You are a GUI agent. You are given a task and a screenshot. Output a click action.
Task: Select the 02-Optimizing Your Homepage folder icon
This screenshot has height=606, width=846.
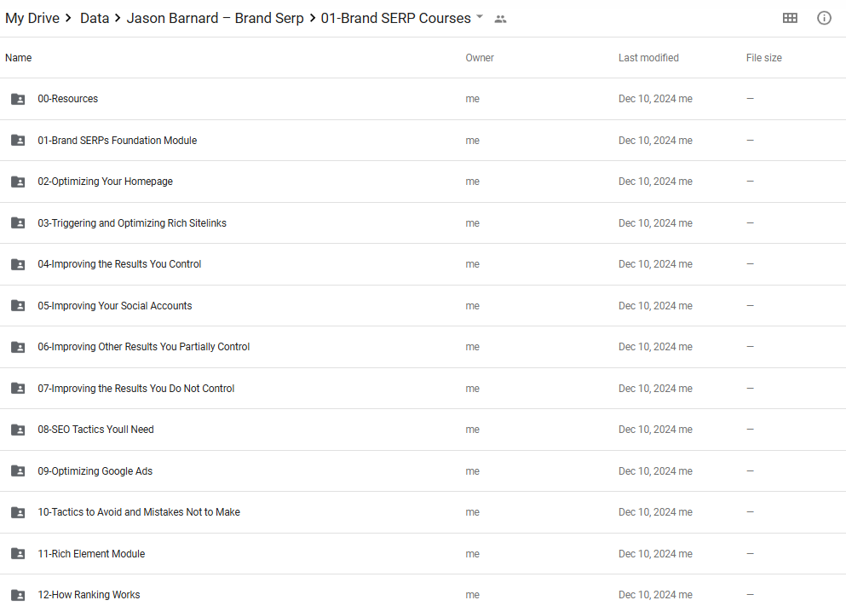tap(18, 182)
